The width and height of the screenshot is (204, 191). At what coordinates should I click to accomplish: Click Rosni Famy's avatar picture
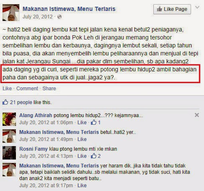[x=9, y=153]
